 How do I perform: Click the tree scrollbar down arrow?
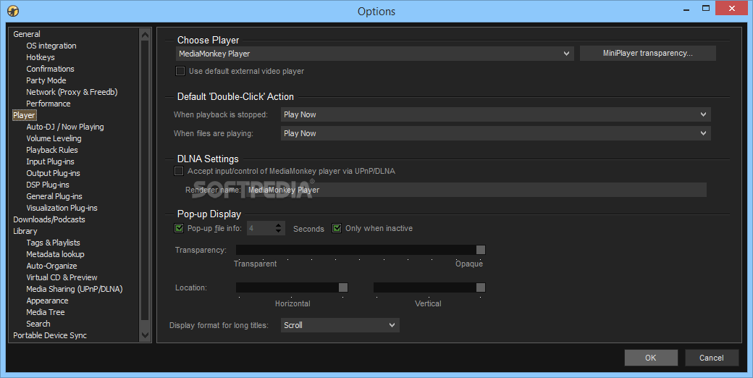[x=145, y=335]
